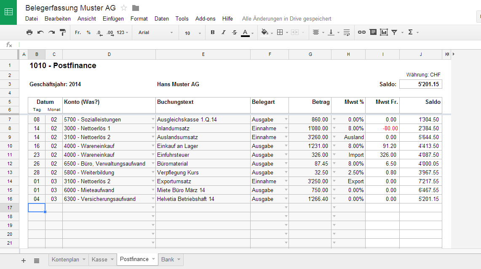Click the print icon in toolbar
This screenshot has width=481, height=269.
[x=29, y=32]
